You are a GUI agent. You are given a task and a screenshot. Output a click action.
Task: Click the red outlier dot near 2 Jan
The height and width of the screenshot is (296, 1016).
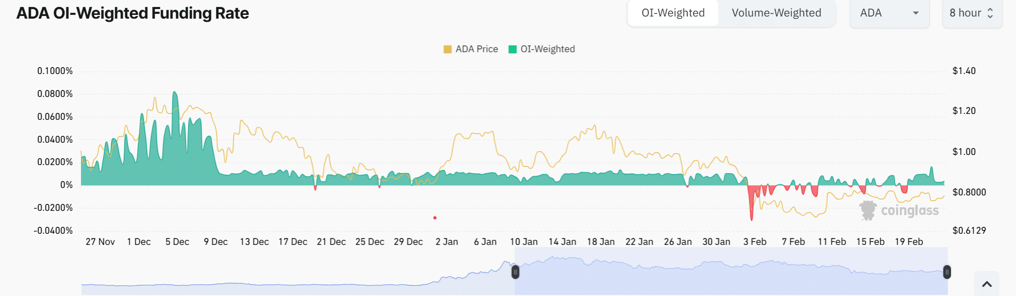435,218
